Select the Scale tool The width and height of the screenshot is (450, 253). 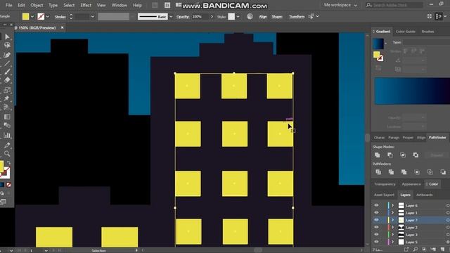click(x=7, y=90)
